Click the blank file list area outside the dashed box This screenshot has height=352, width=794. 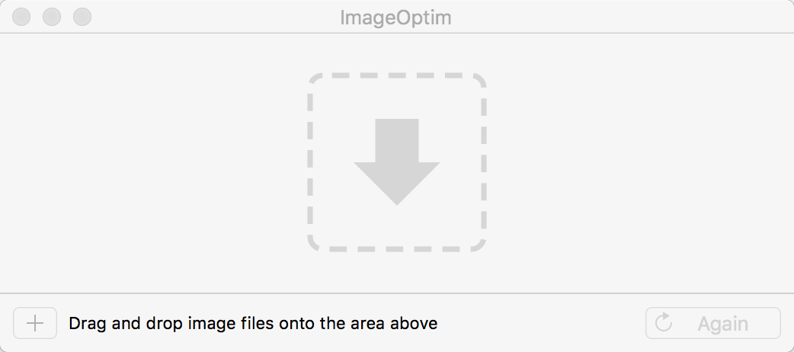[152, 160]
